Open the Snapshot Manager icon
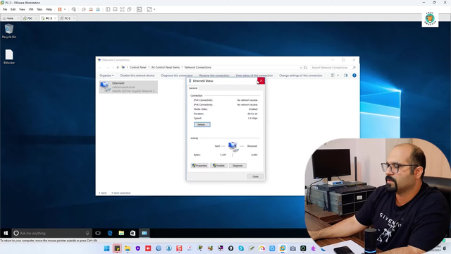 point(98,9)
